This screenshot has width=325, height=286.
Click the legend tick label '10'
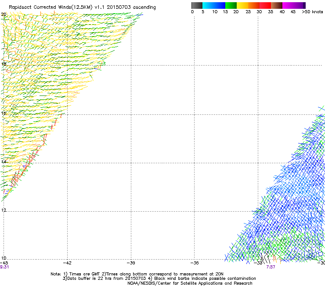tap(215, 12)
